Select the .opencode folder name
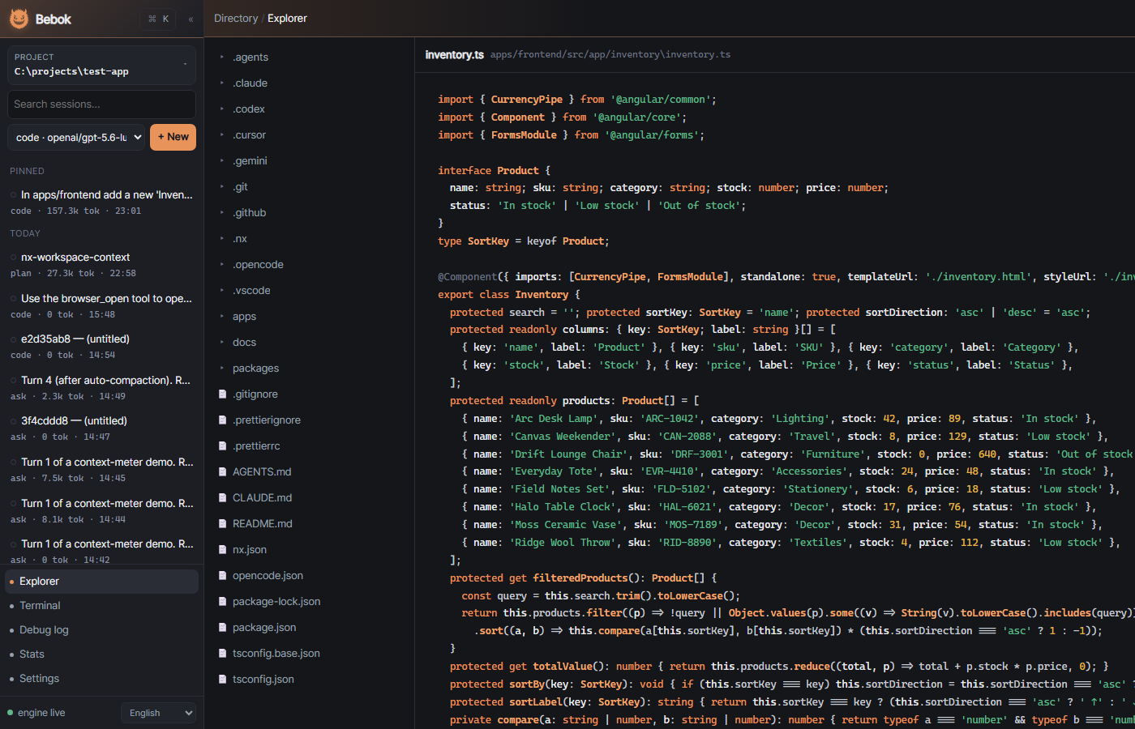1135x729 pixels. coord(258,265)
